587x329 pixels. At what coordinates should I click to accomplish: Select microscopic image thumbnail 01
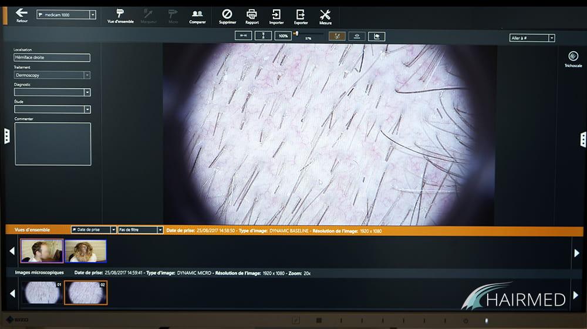[x=42, y=292]
